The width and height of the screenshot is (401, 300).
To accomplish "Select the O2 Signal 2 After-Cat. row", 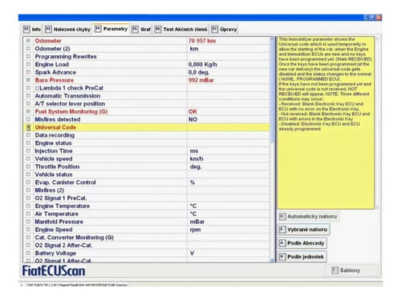I will pyautogui.click(x=147, y=246).
